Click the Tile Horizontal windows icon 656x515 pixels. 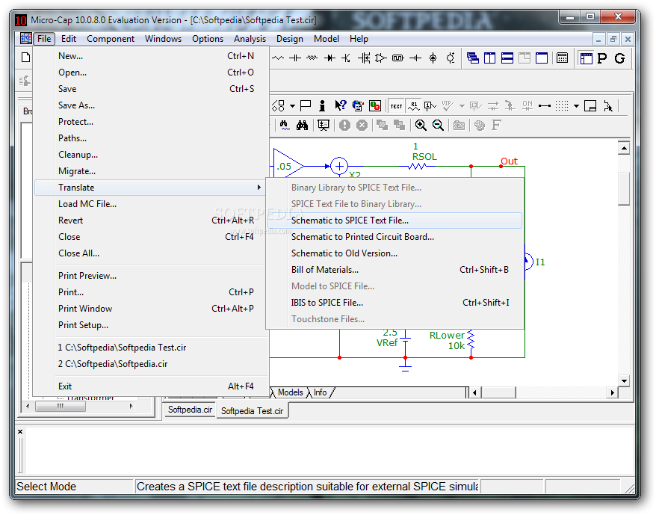point(507,58)
